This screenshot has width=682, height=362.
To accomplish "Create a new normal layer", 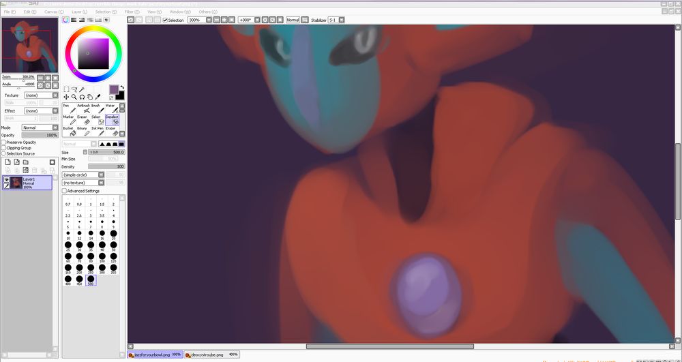I will point(8,162).
